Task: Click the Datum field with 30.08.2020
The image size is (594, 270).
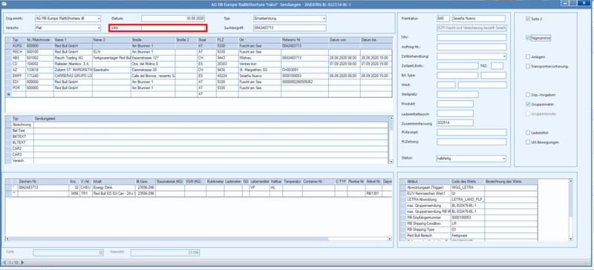Action: [174, 19]
